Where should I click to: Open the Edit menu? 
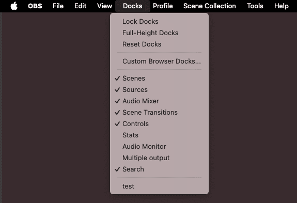(80, 6)
